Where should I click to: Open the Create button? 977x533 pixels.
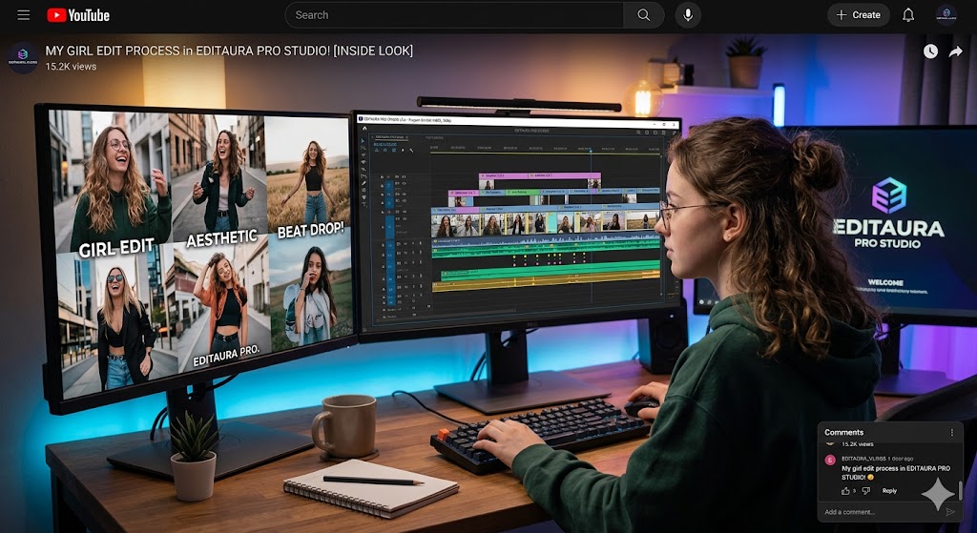pyautogui.click(x=858, y=15)
